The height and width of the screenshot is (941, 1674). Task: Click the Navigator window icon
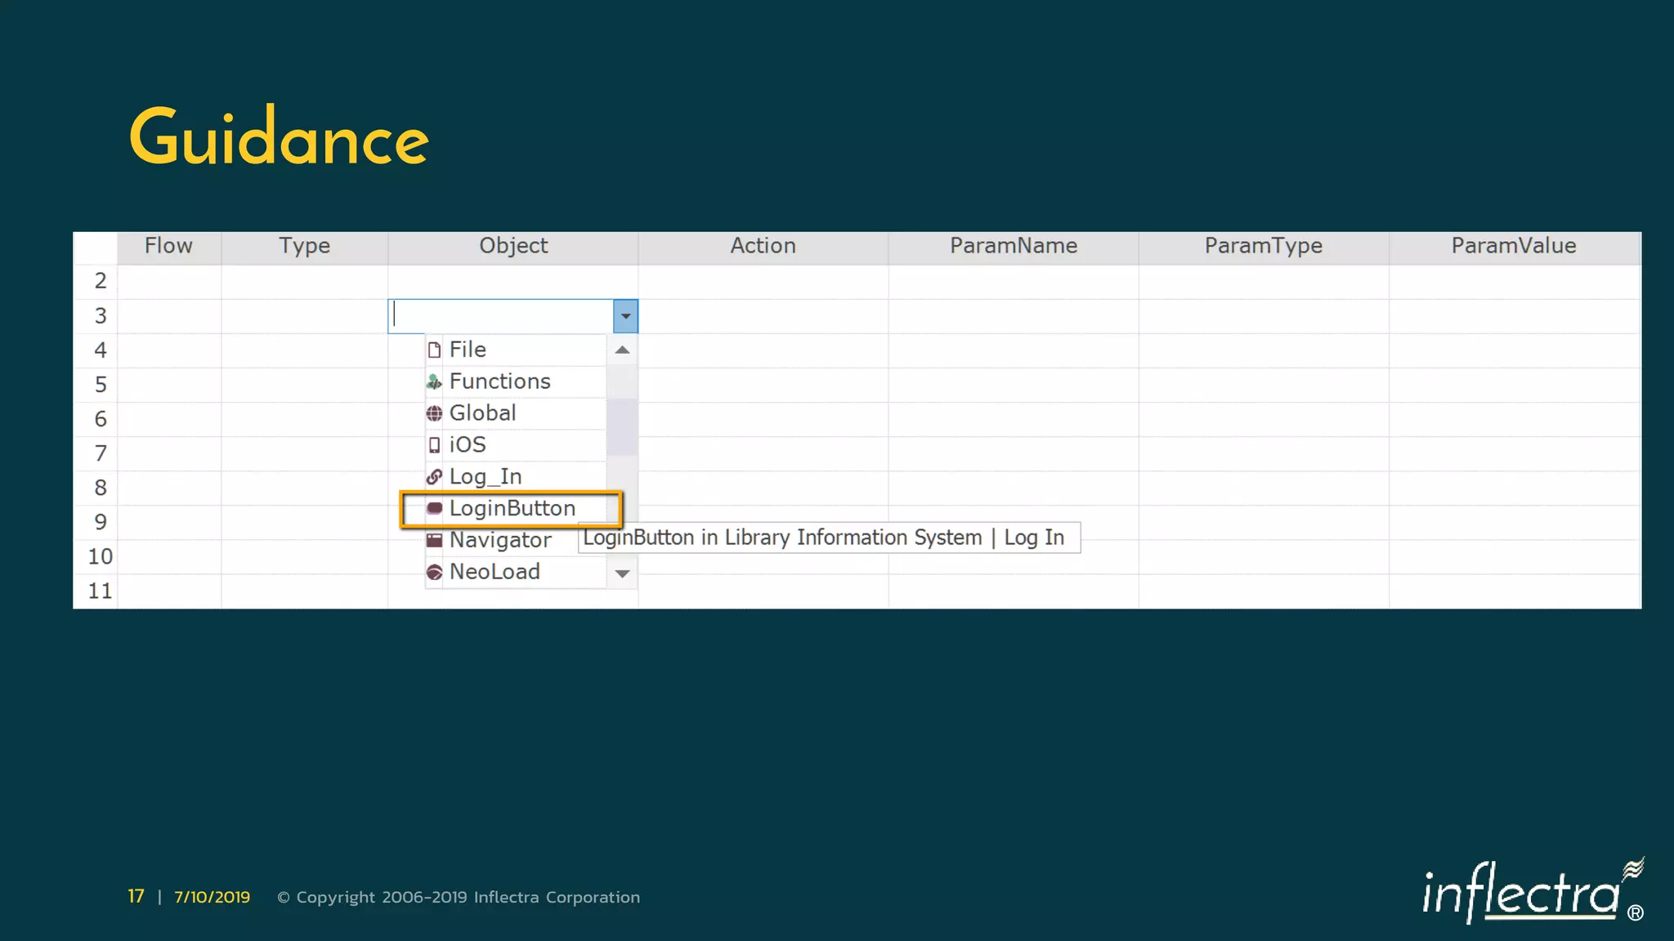(x=434, y=540)
